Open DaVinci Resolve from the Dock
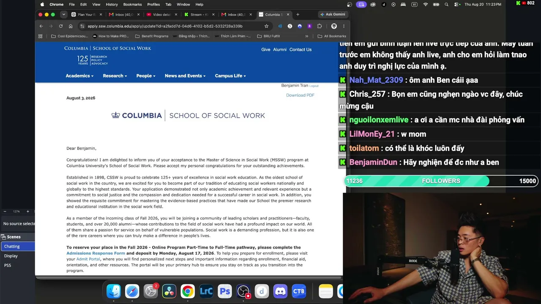 click(x=169, y=291)
